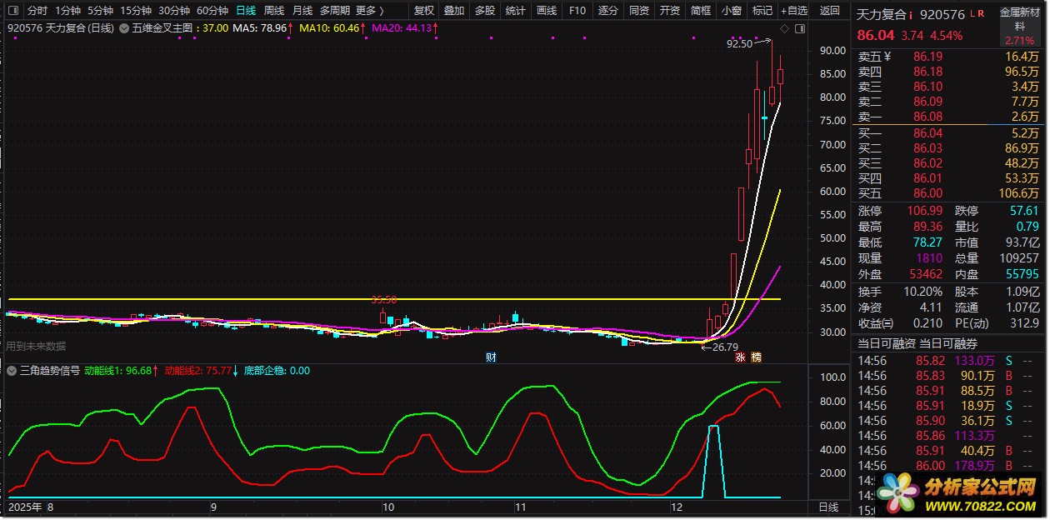
Task: Click the +自选 add to watchlist button
Action: (x=793, y=11)
